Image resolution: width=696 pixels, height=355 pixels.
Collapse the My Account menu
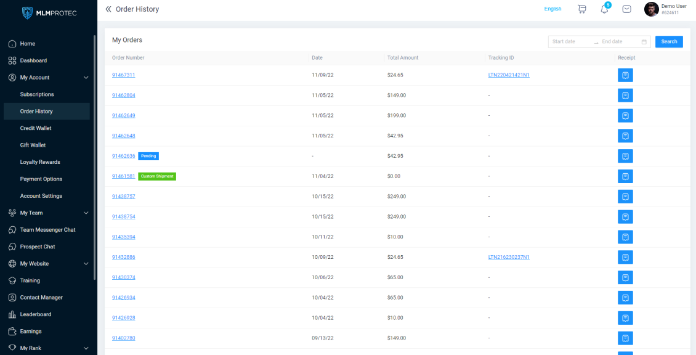(x=86, y=78)
